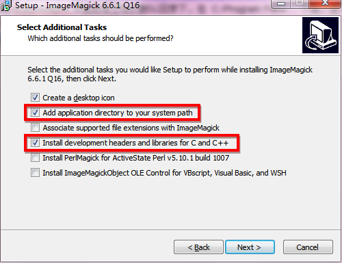The width and height of the screenshot is (342, 263).
Task: Minimize the setup window
Action: click(x=281, y=3)
